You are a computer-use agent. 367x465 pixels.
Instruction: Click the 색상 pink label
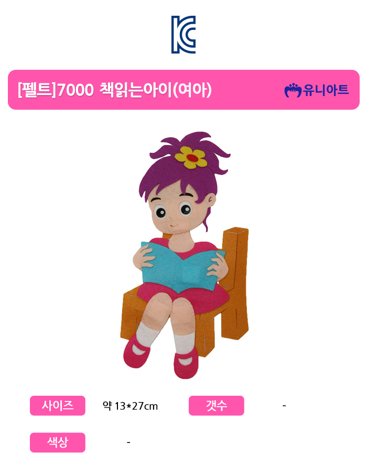[x=58, y=442]
